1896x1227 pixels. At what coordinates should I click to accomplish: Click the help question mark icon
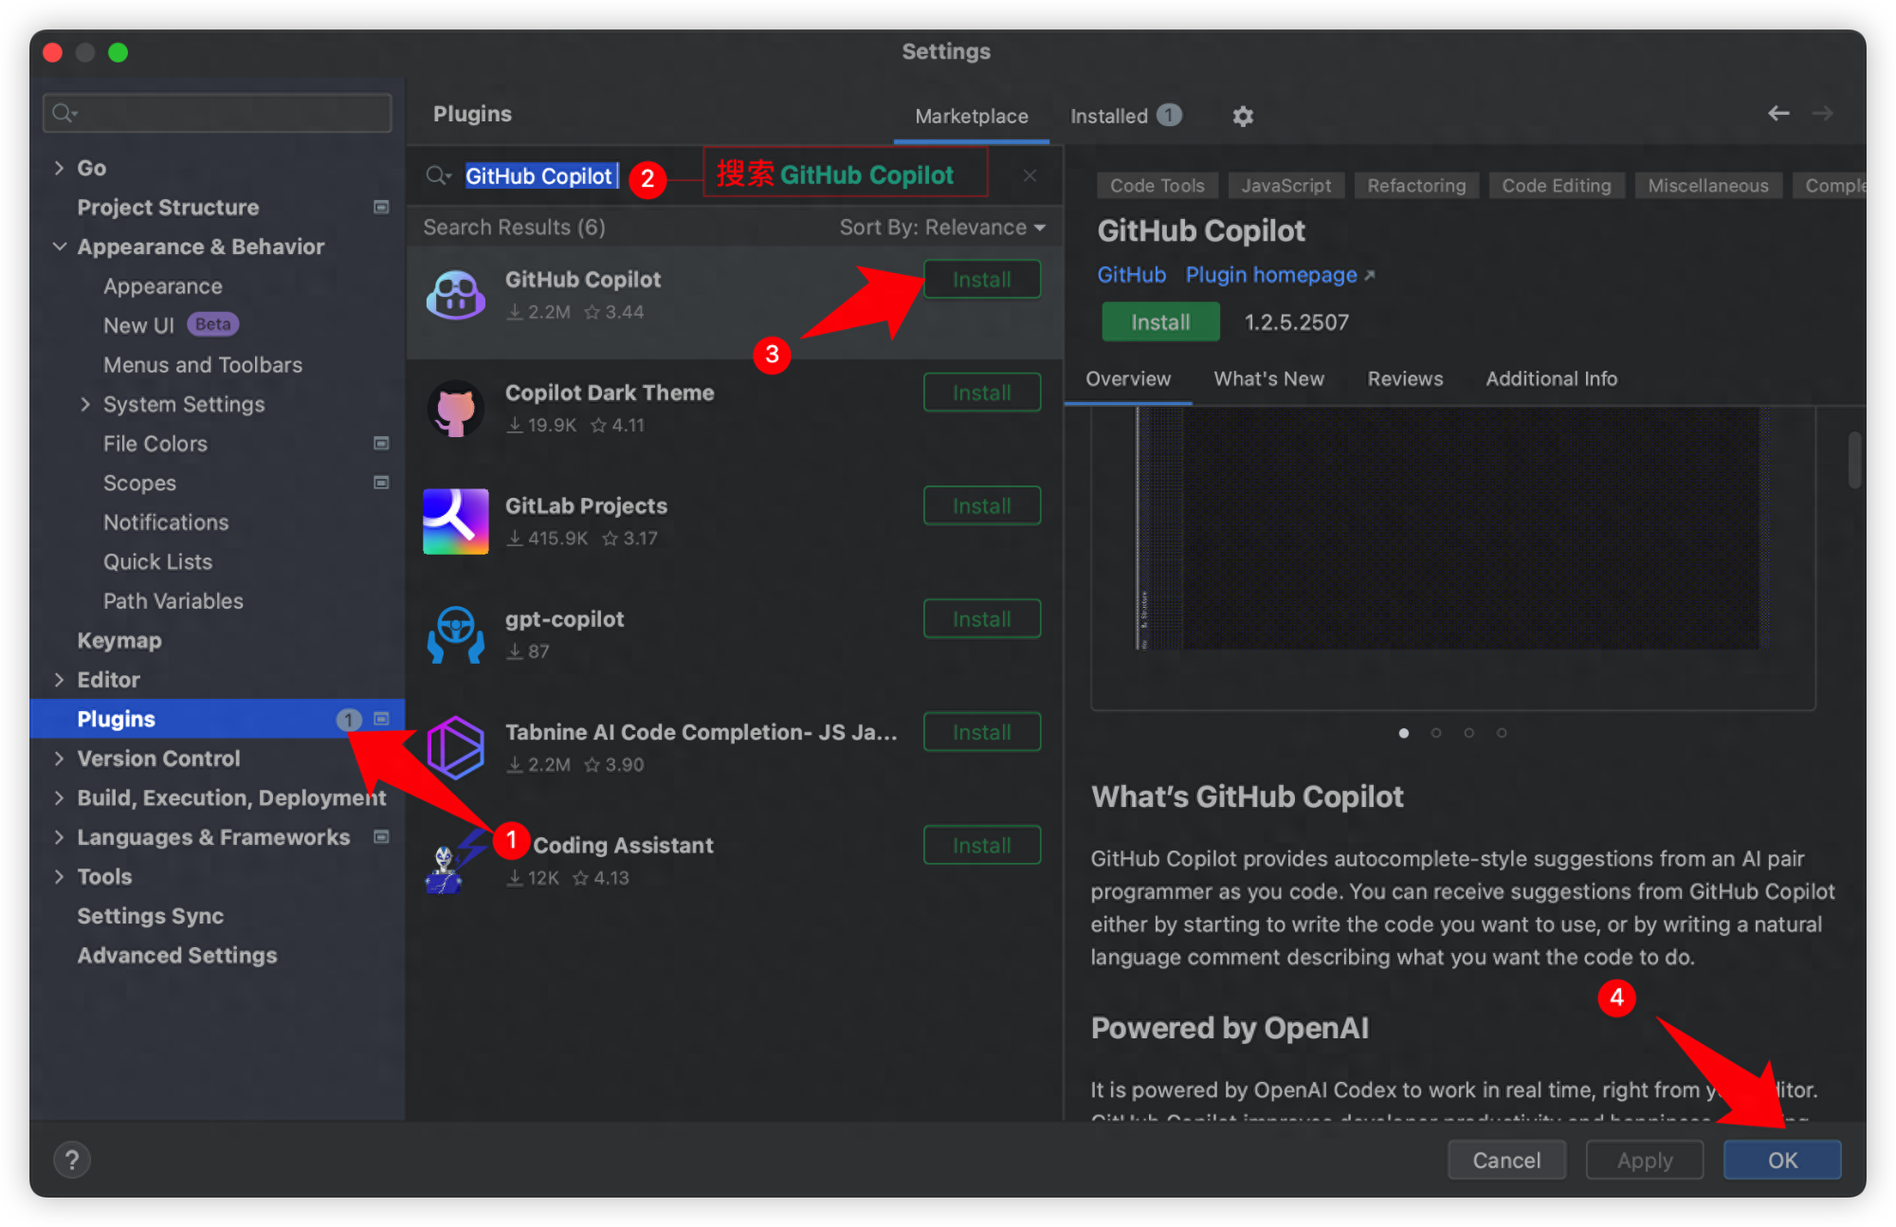[x=71, y=1159]
